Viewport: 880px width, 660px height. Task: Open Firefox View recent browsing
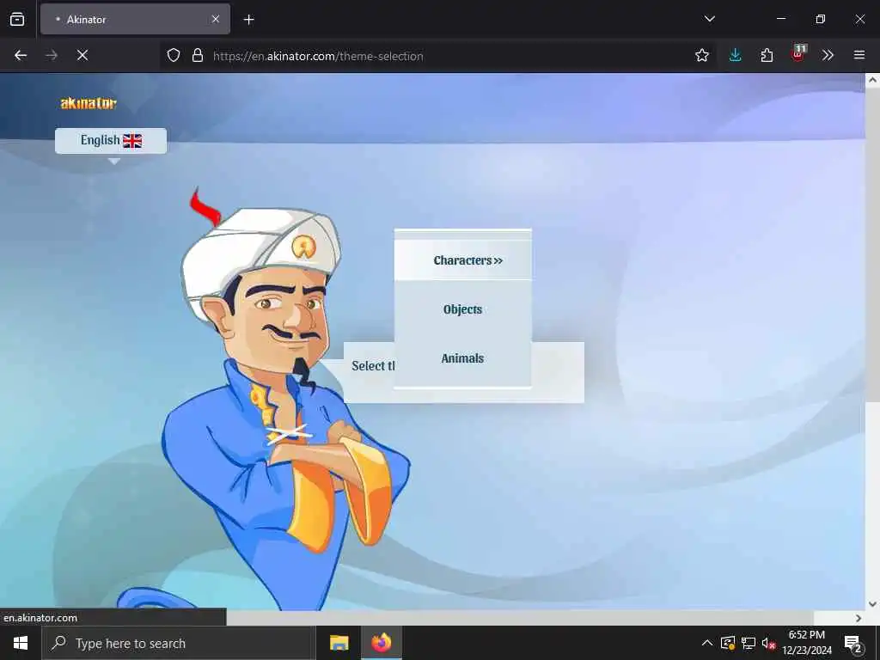(x=17, y=19)
